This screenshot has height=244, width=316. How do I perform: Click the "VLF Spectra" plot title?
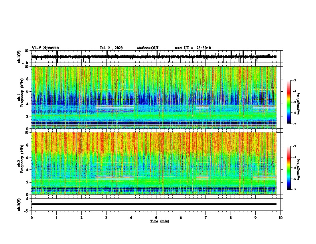point(45,48)
